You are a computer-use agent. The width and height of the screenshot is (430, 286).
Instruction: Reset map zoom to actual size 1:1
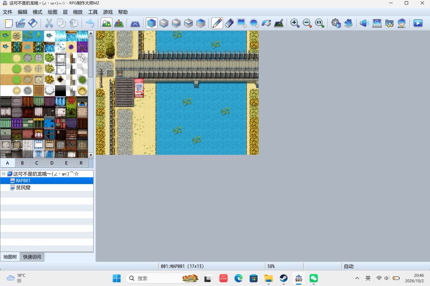tap(319, 23)
